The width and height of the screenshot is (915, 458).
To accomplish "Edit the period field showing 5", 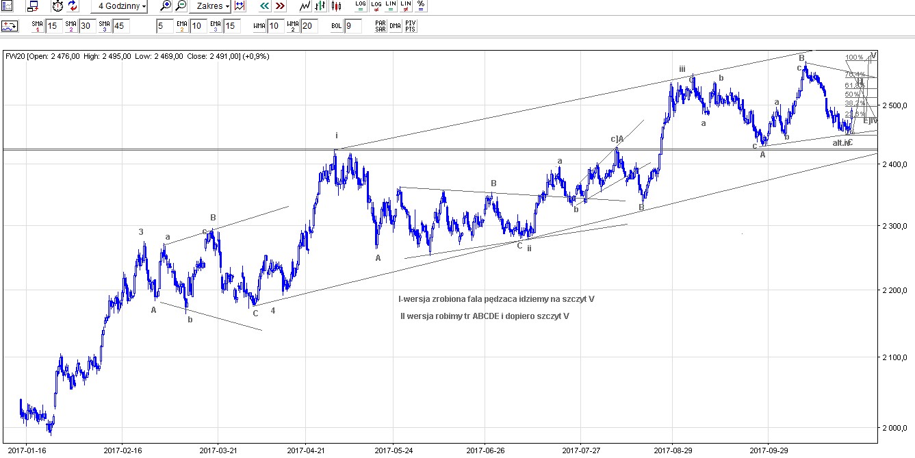I will point(164,26).
